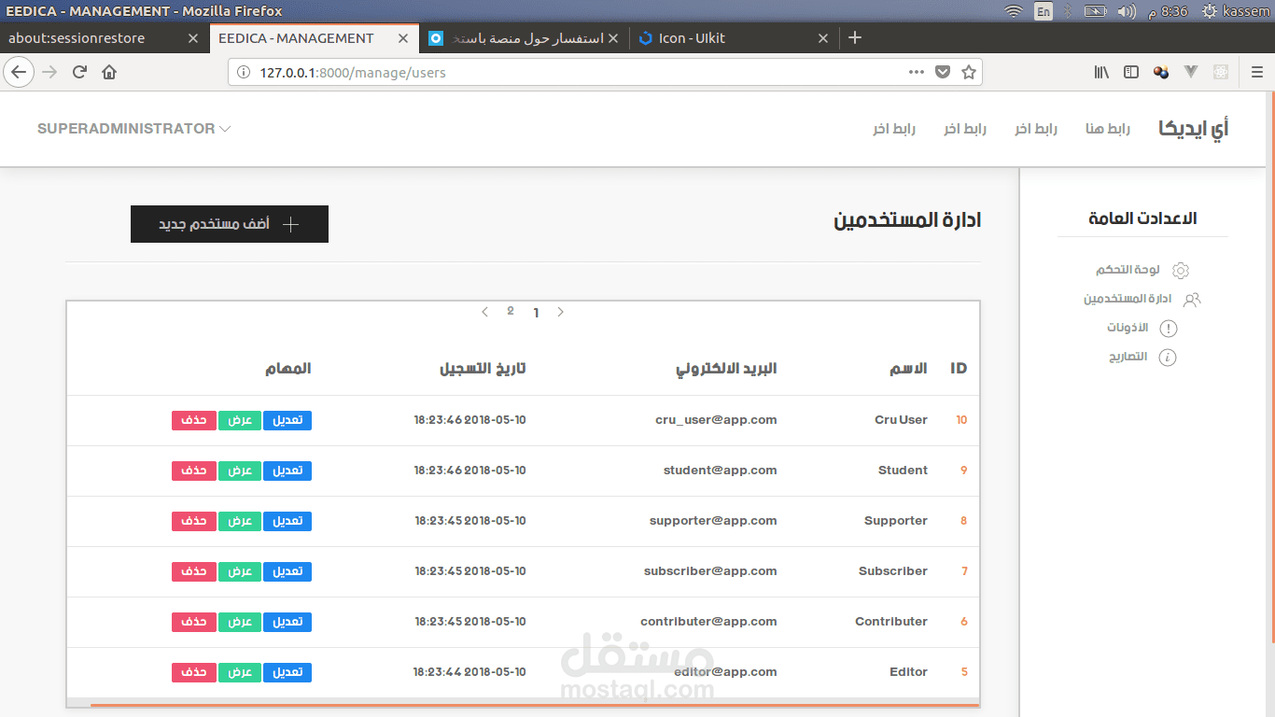Click the site information icon in the address bar

tap(245, 71)
